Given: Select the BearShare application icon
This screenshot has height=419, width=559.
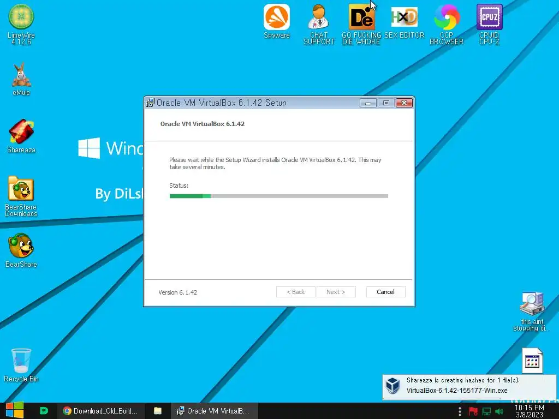Looking at the screenshot, I should click(x=21, y=250).
